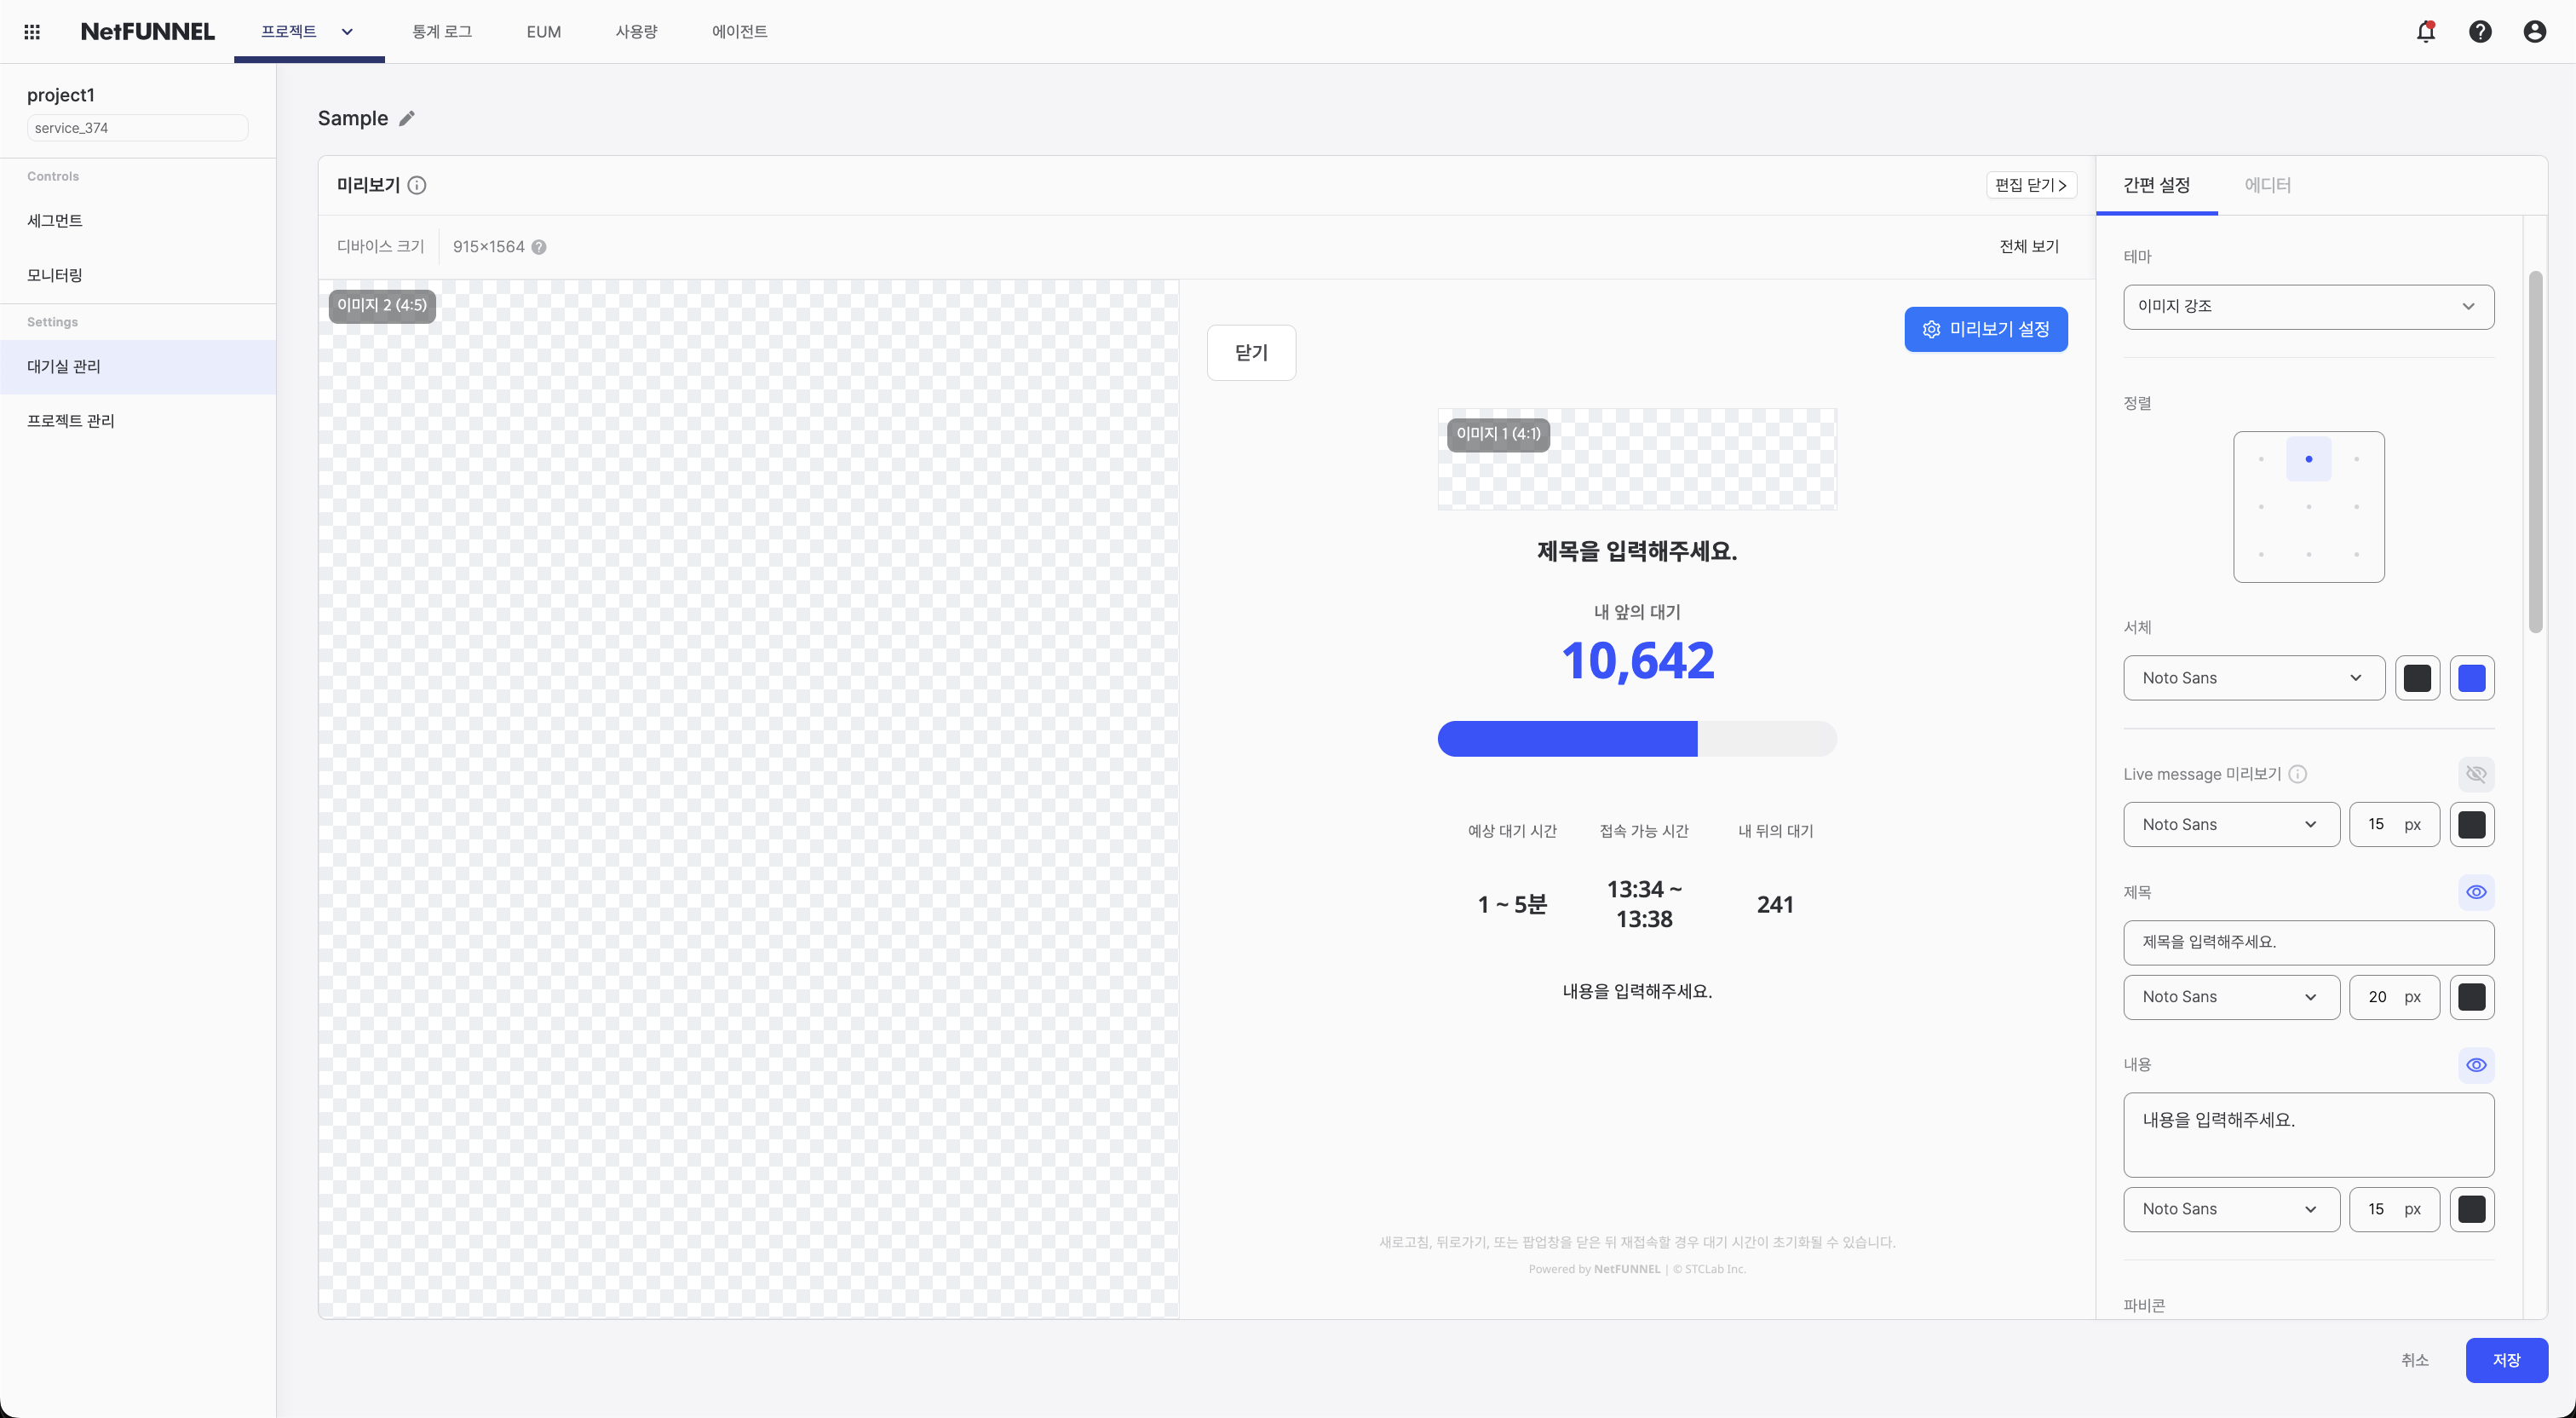2576x1418 pixels.
Task: Toggle Live message preview visibility
Action: (x=2476, y=774)
